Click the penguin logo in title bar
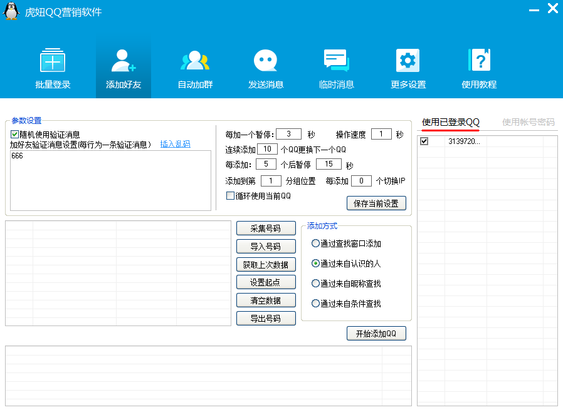Viewport: 563px width, 415px height. pyautogui.click(x=11, y=11)
